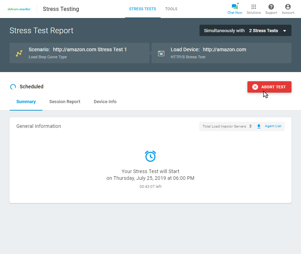Click the X icon in Abort Test
This screenshot has height=254, width=301.
pyautogui.click(x=255, y=87)
